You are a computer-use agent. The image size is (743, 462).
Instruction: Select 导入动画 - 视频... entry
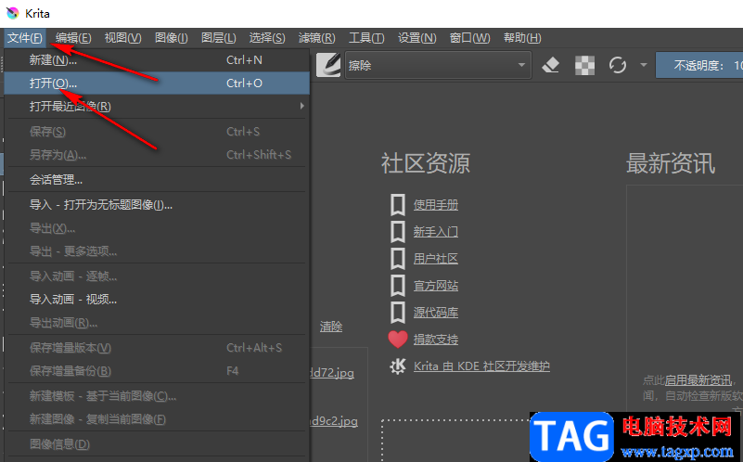157,300
